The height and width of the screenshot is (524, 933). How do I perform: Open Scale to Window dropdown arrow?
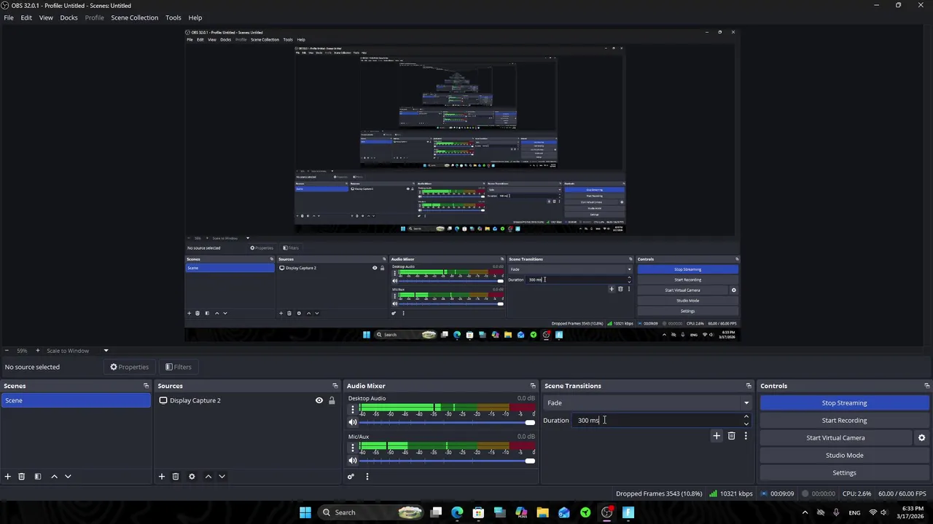[106, 351]
